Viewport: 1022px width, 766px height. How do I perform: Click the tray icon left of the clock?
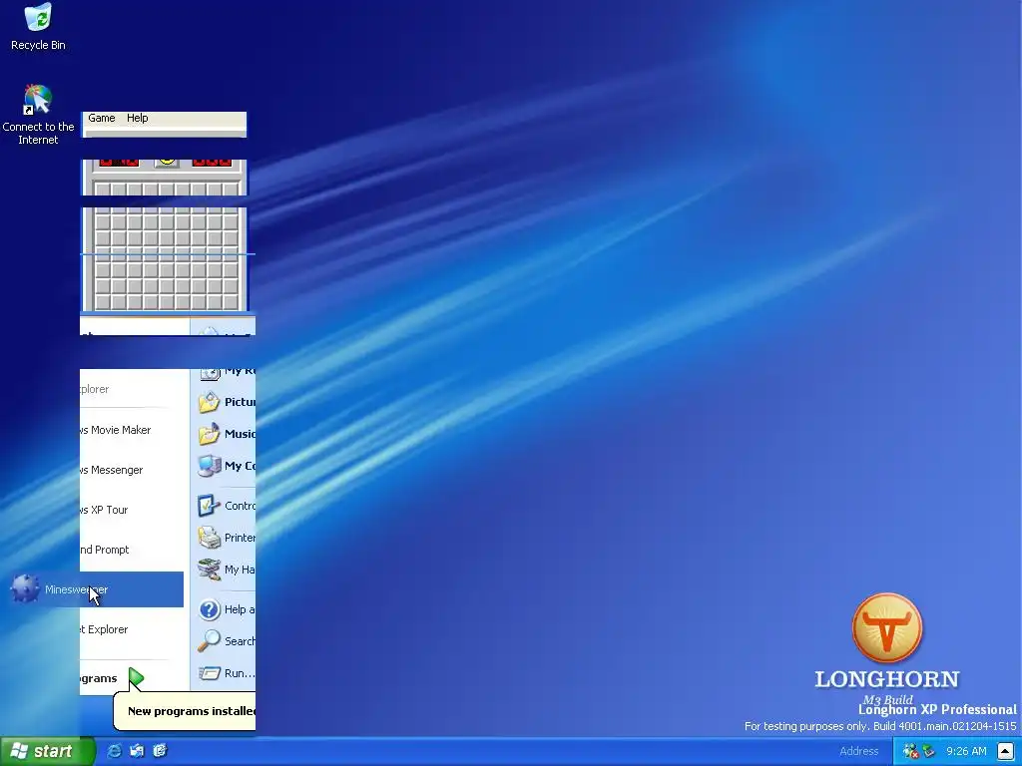tap(928, 752)
